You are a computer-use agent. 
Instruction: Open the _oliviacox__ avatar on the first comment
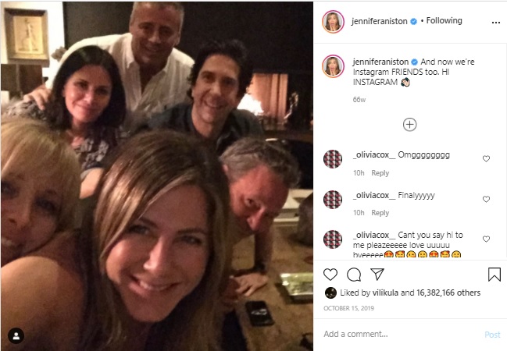(333, 159)
